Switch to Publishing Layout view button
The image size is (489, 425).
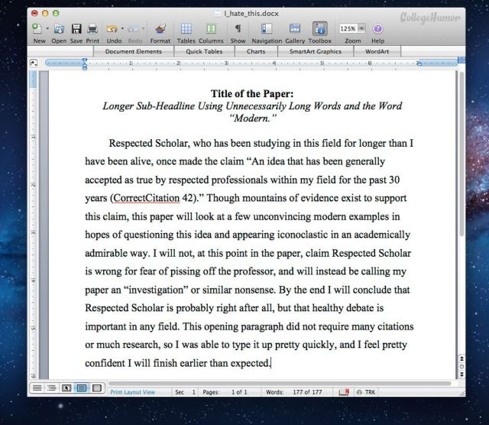click(66, 388)
